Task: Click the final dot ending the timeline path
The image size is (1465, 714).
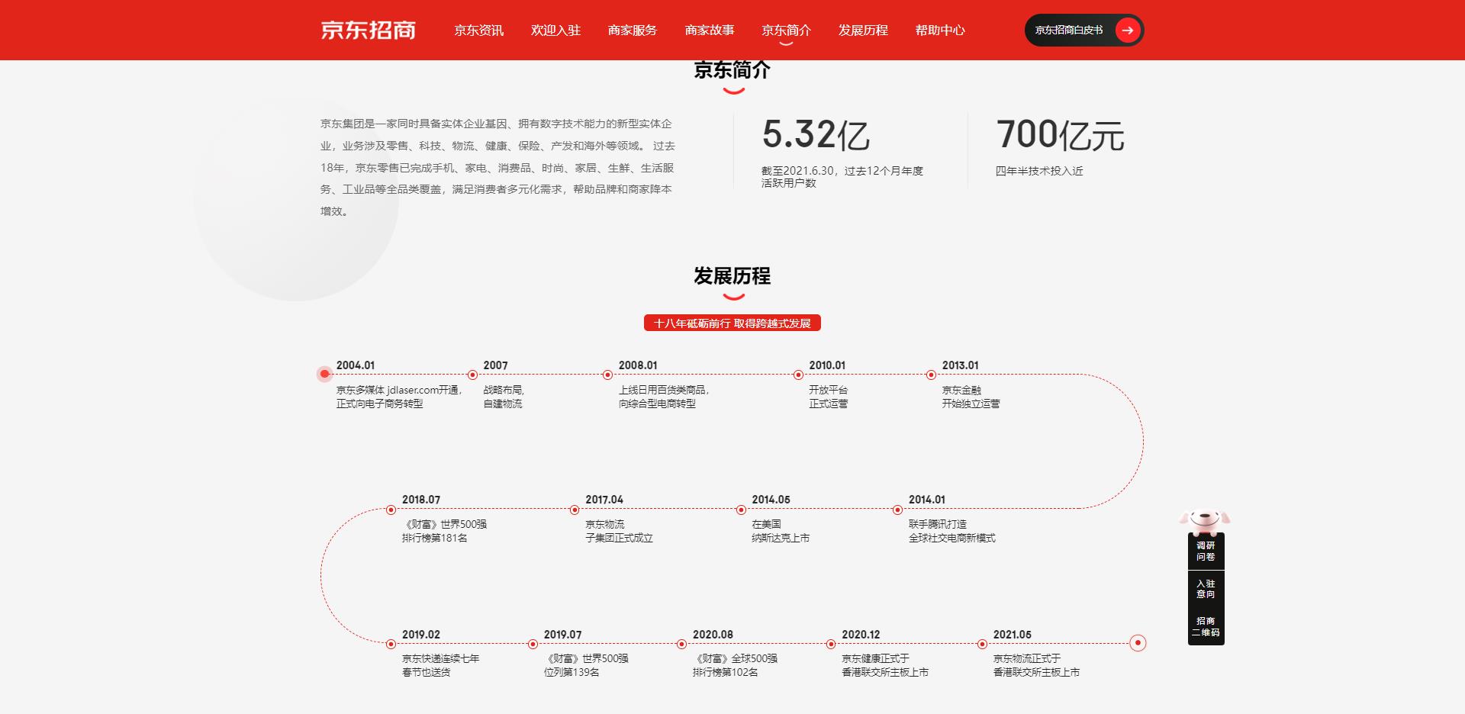Action: click(1138, 642)
